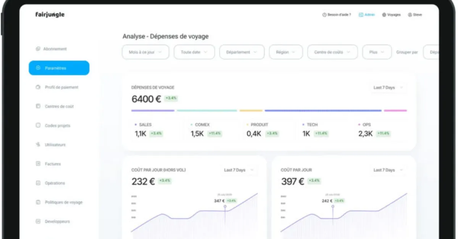The width and height of the screenshot is (458, 239).
Task: Click the Steve user avatar icon
Action: coord(410,15)
